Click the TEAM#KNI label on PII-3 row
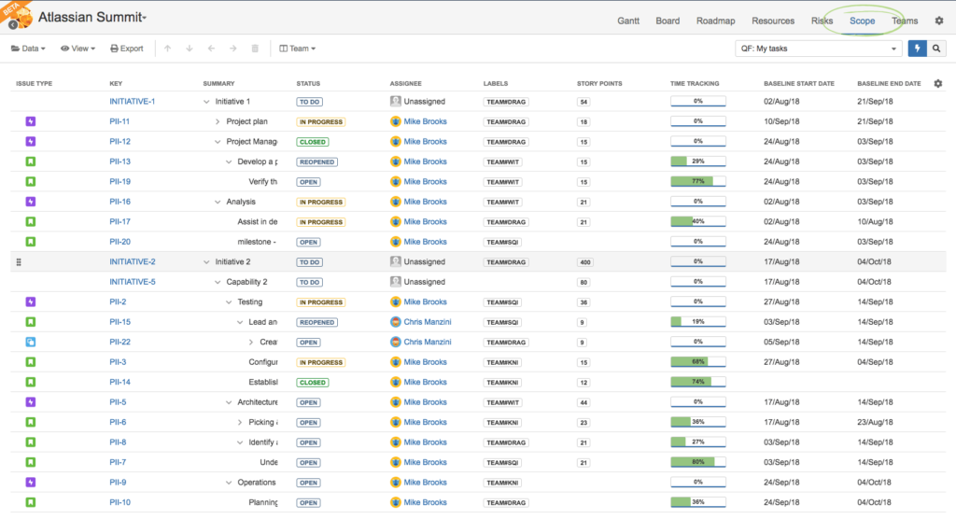The width and height of the screenshot is (956, 519). (x=502, y=362)
